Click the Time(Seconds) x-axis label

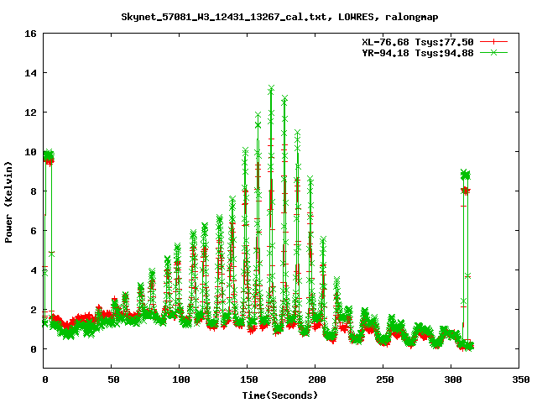[x=279, y=395]
